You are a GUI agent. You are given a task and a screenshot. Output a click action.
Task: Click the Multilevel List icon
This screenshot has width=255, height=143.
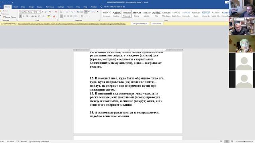pyautogui.click(x=72, y=12)
